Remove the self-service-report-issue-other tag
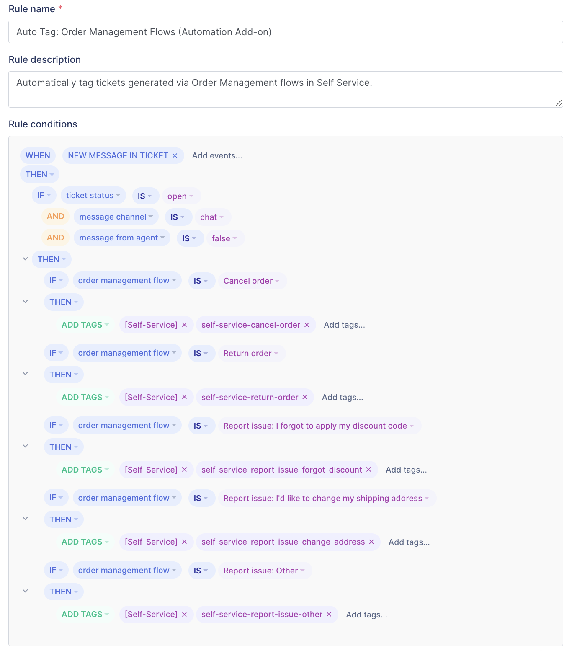This screenshot has height=651, width=572. [329, 614]
